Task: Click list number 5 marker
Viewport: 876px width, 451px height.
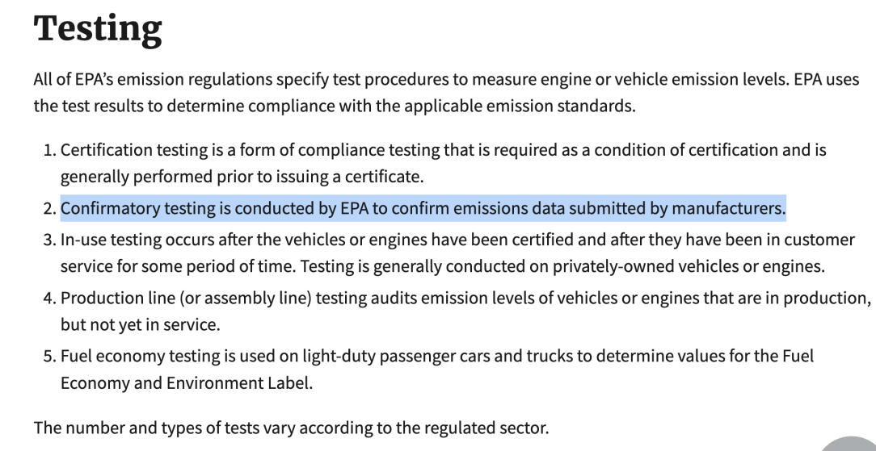Action: click(x=49, y=356)
